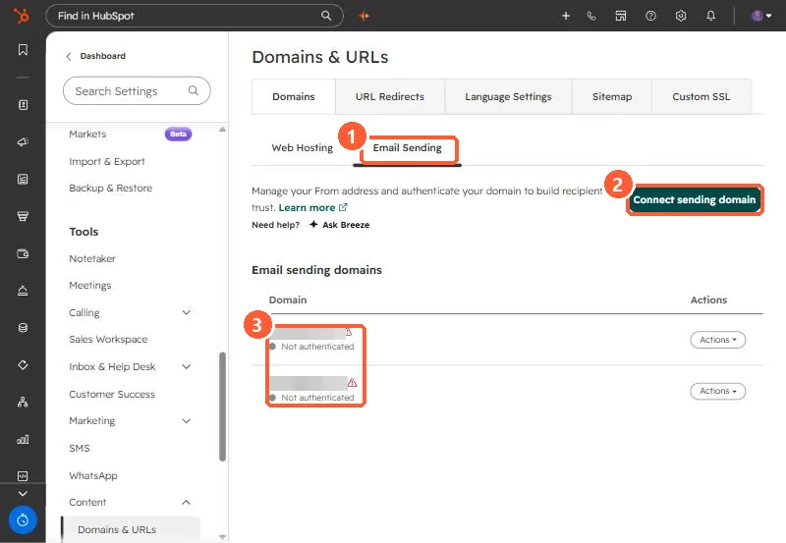The height and width of the screenshot is (543, 786).
Task: Open Meetings settings
Action: tap(90, 285)
